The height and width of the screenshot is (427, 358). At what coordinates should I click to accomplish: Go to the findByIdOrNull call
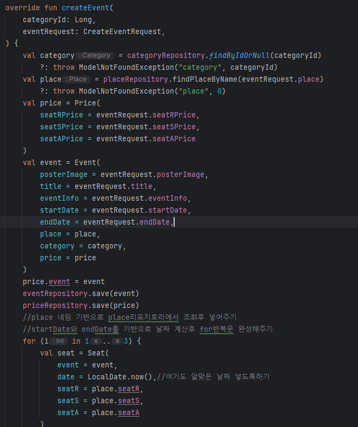239,55
